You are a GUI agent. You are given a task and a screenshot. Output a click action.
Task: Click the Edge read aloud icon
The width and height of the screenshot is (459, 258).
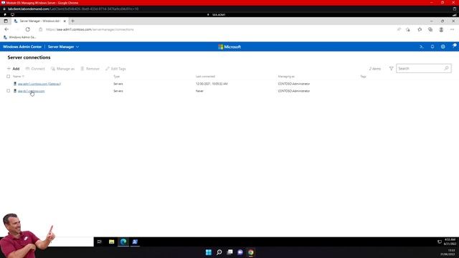tap(399, 29)
